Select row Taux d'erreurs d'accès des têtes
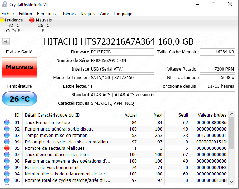The height and width of the screenshot is (189, 239). (x=115, y=154)
